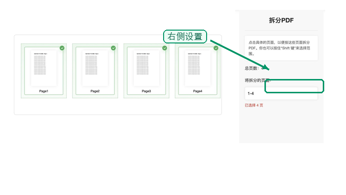The height and width of the screenshot is (195, 346).
Task: Select the Page1 thumbnail
Action: click(43, 71)
